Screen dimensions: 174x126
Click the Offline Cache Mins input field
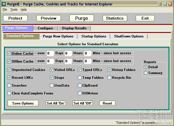[x=88, y=61]
